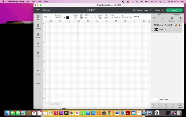
Task: Open the Edit menu in the menu bar
Action: 33,2
